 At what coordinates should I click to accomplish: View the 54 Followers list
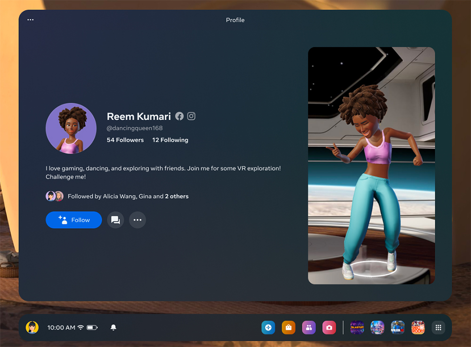(x=125, y=140)
